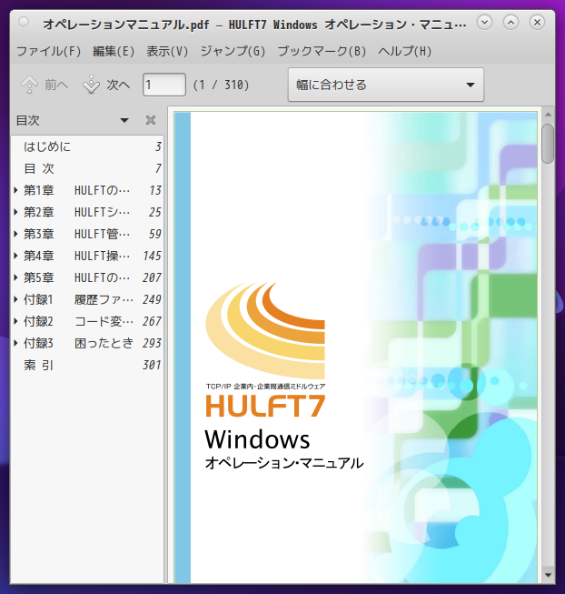
Task: Select the 目 次 outline entry
Action: 87,168
